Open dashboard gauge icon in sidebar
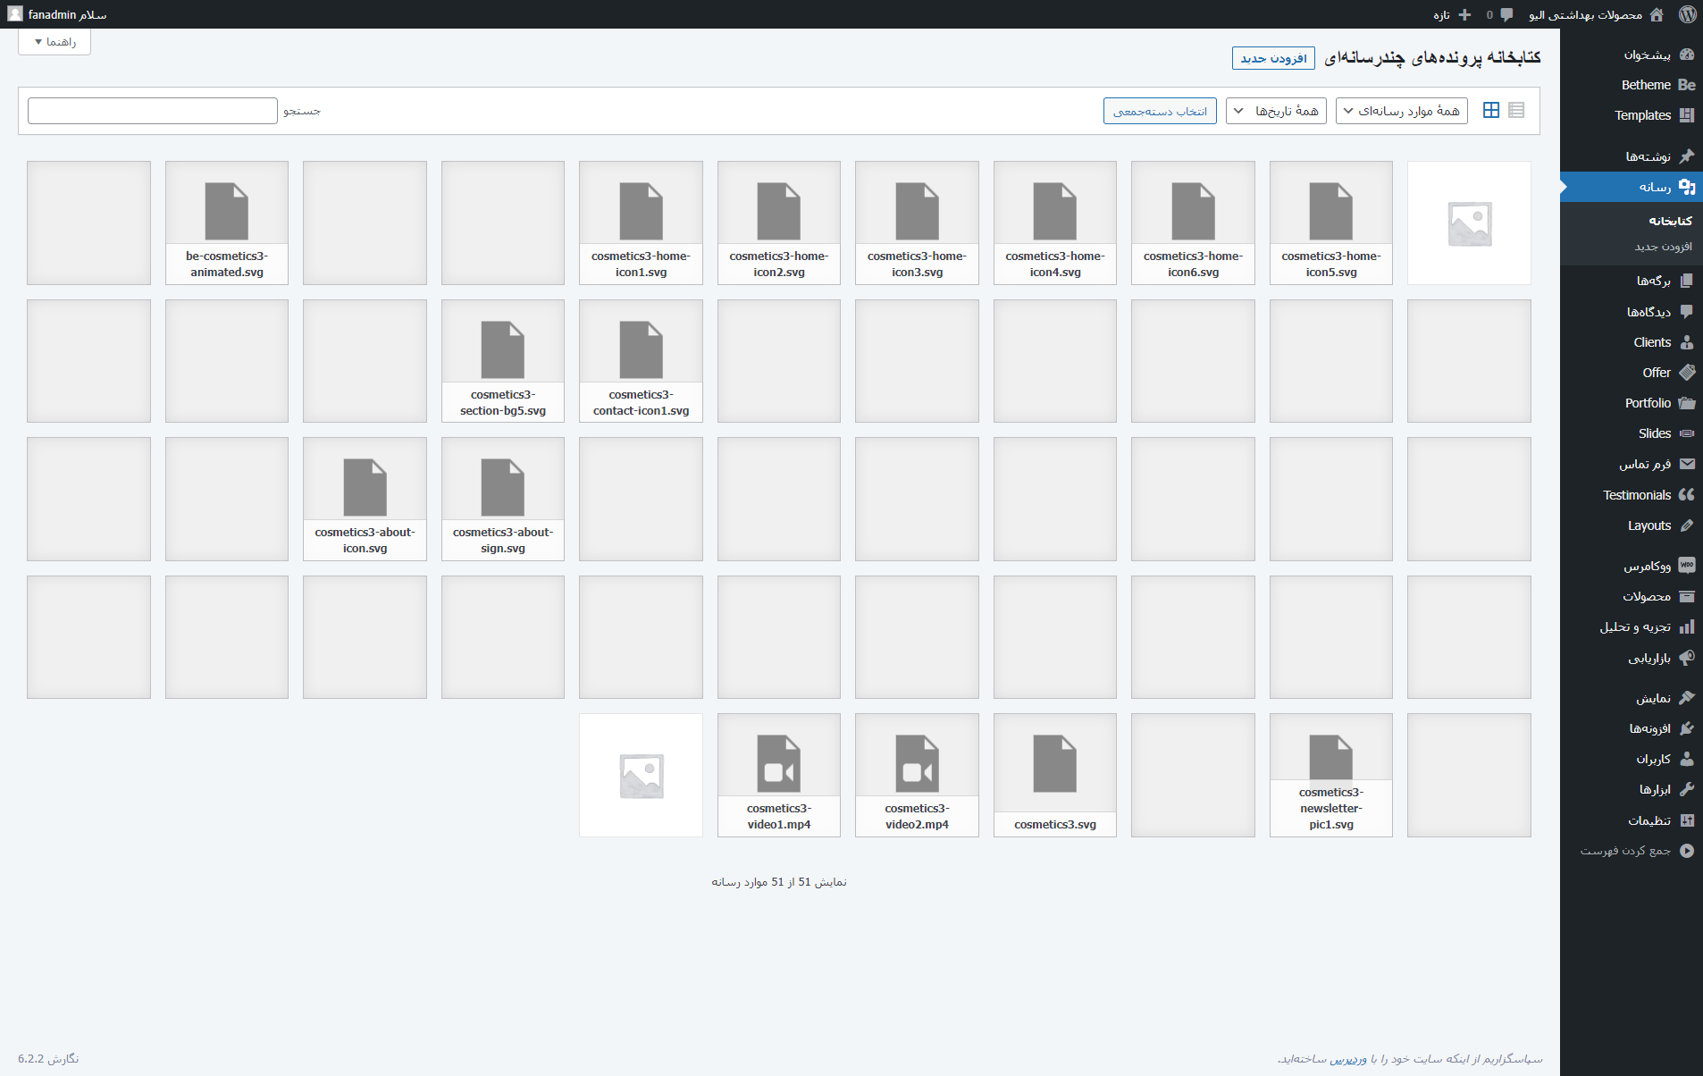 tap(1687, 55)
